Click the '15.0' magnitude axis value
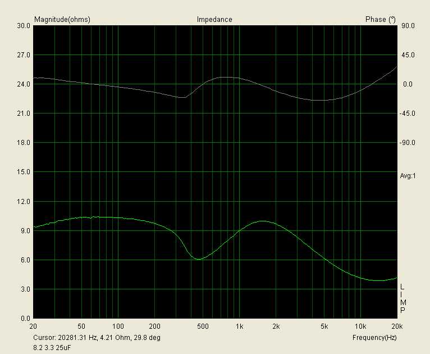The width and height of the screenshot is (430, 354). 24,172
